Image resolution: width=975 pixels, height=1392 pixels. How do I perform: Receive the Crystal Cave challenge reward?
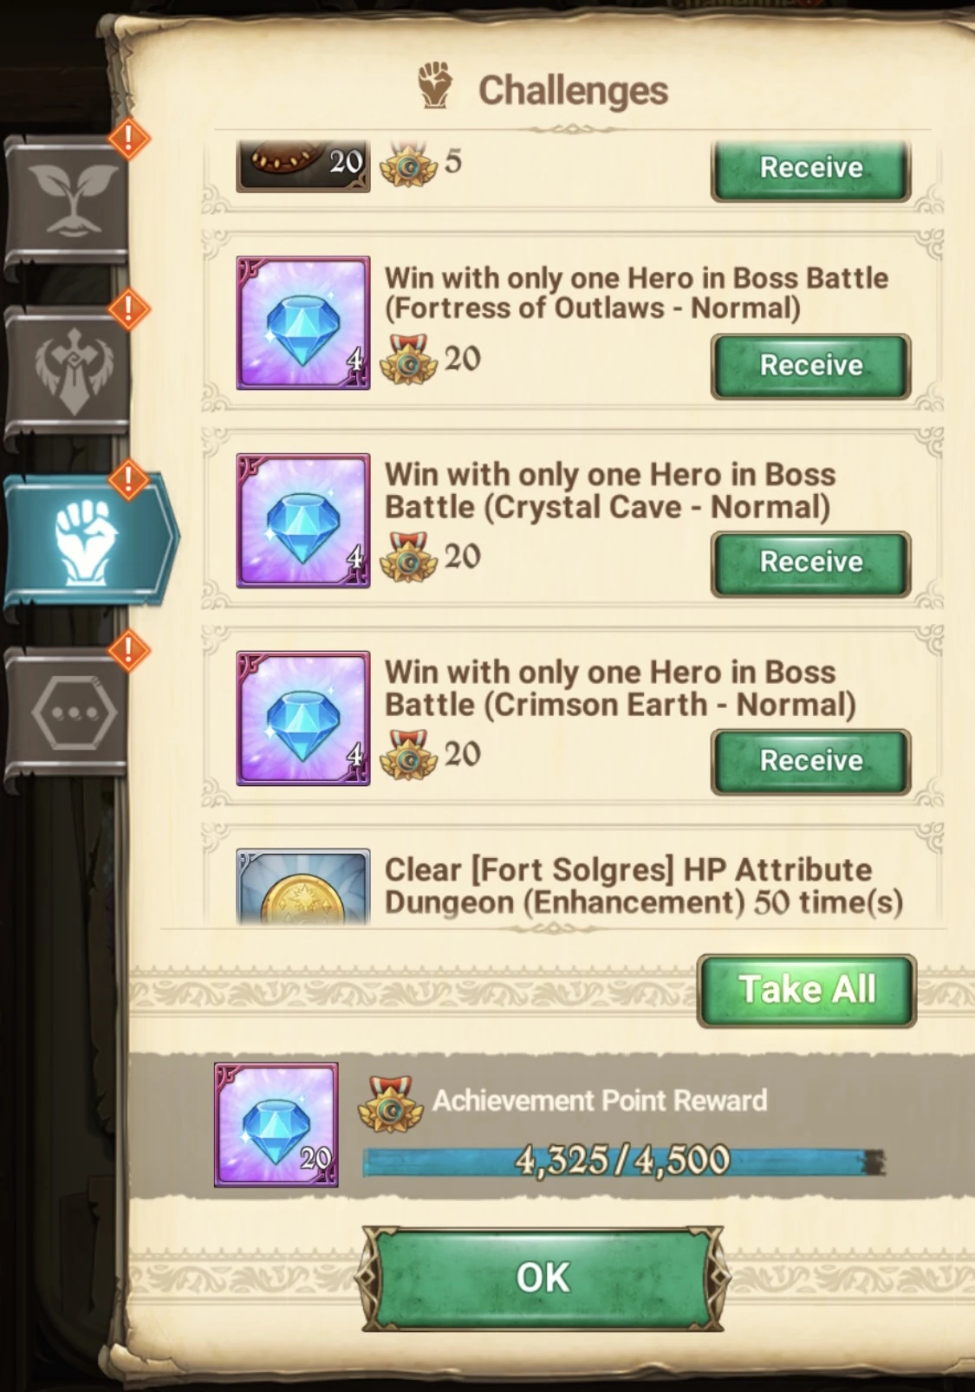click(811, 563)
